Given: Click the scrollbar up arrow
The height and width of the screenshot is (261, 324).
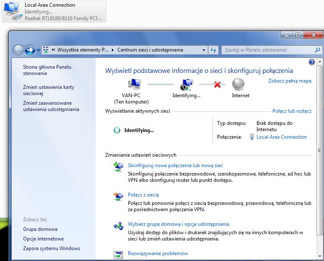Looking at the screenshot, I should coord(320,62).
